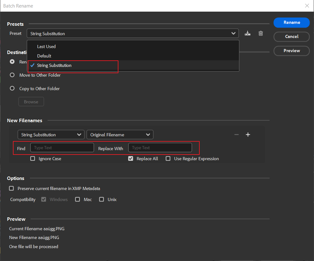314x261 pixels.
Task: Check Preserve current filename in XMP Metadata
Action: coord(11,188)
